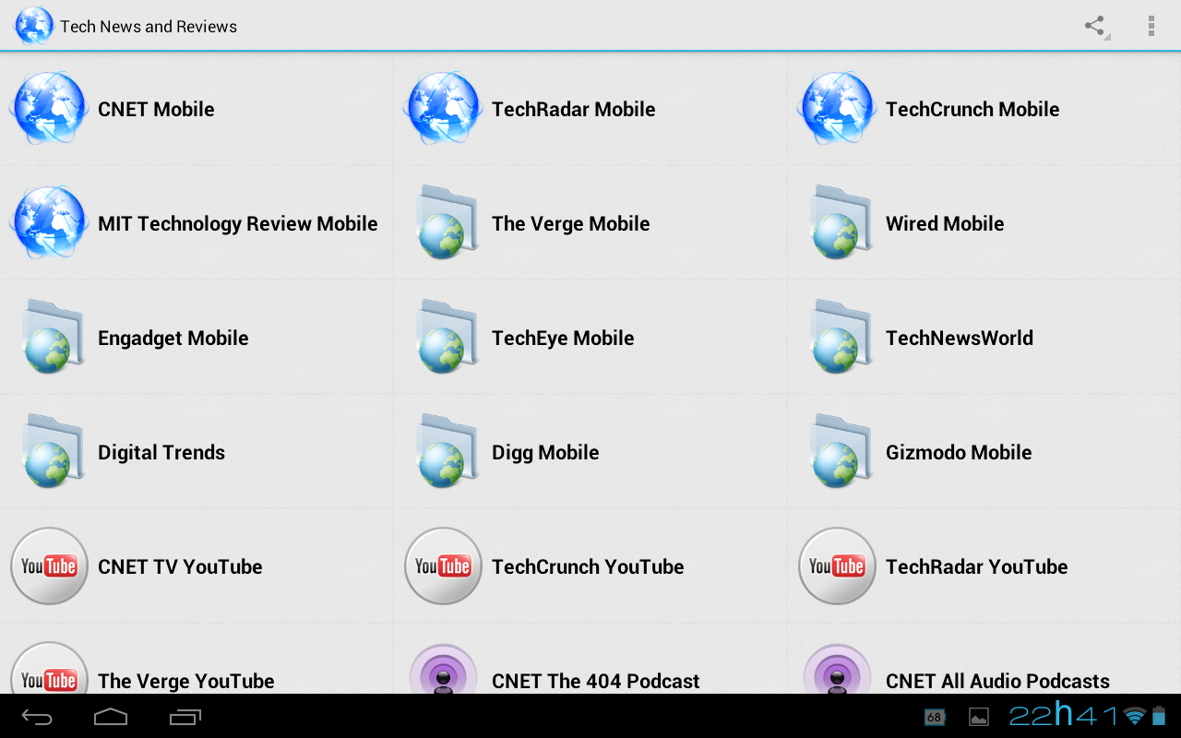
Task: Select the Digital Trends label
Action: pos(161,452)
